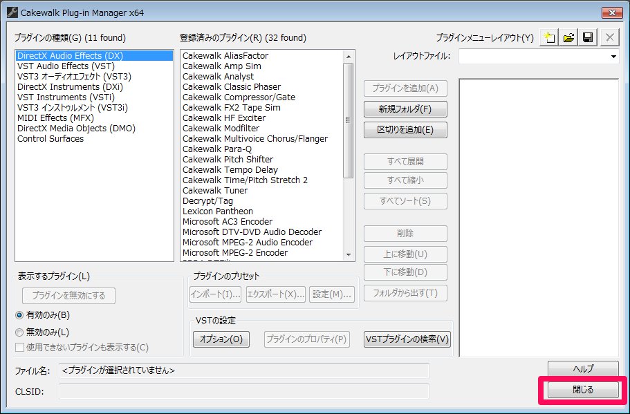Click the delete layout X icon
This screenshot has width=630, height=414.
pos(609,38)
